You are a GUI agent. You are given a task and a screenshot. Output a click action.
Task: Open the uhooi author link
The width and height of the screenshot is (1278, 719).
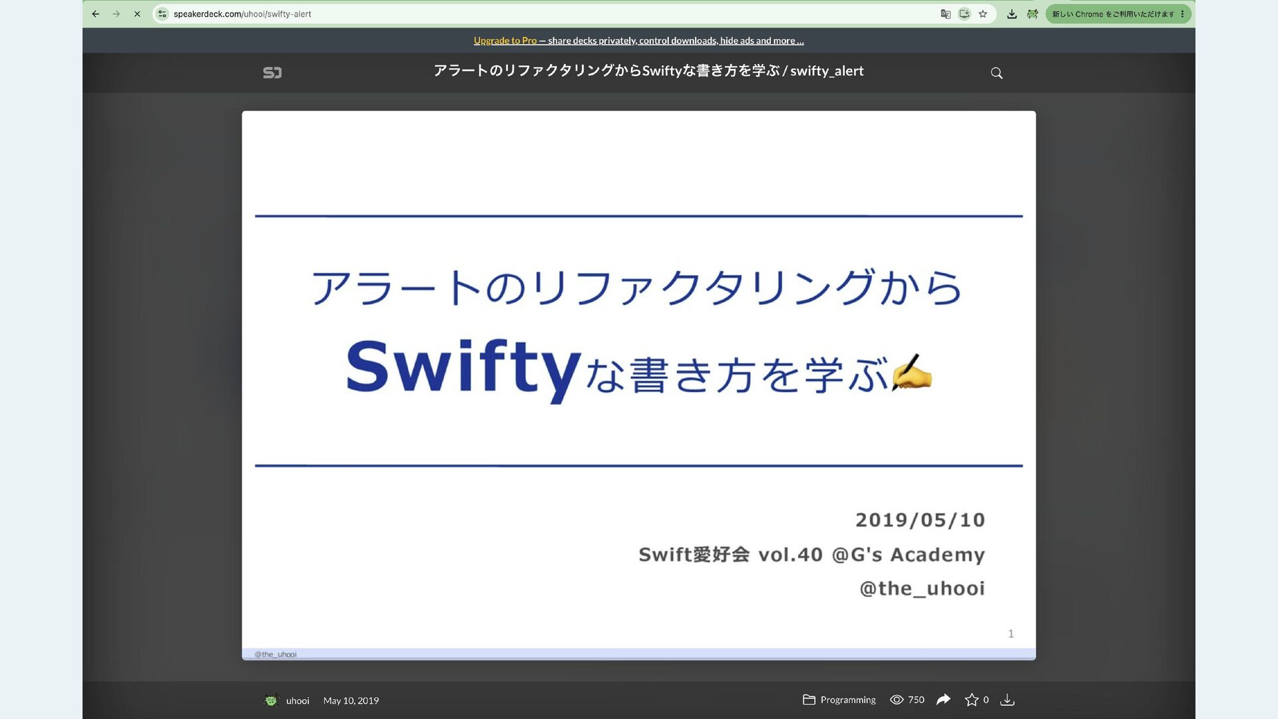point(298,700)
